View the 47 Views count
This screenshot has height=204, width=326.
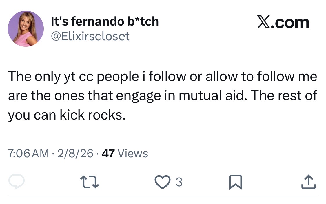pyautogui.click(x=125, y=154)
